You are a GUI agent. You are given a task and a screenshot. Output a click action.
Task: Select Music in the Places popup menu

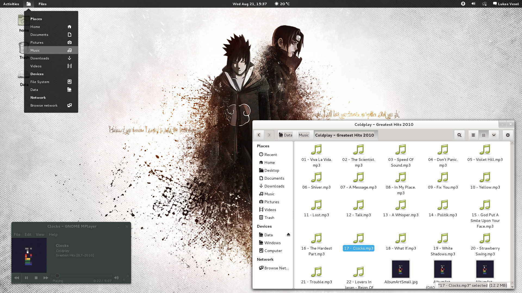pyautogui.click(x=51, y=50)
